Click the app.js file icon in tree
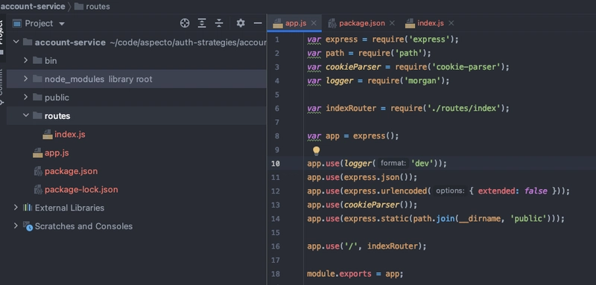596x285 pixels. click(38, 153)
